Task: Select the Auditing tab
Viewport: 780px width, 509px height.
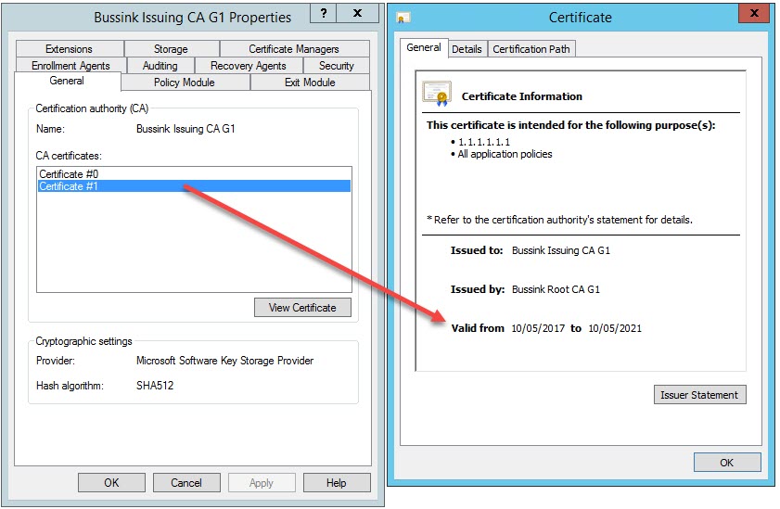Action: click(160, 66)
